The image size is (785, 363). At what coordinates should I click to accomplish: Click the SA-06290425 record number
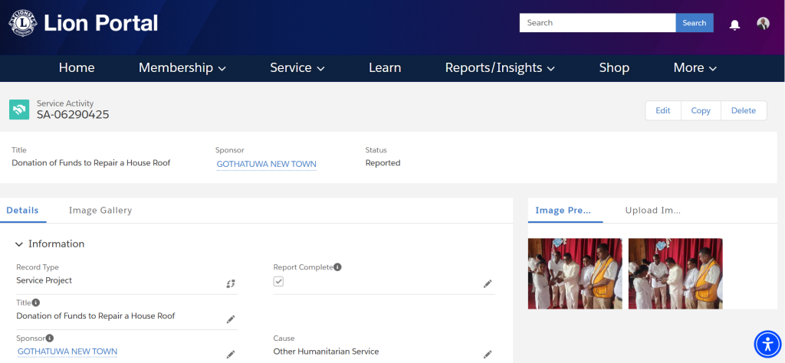73,115
